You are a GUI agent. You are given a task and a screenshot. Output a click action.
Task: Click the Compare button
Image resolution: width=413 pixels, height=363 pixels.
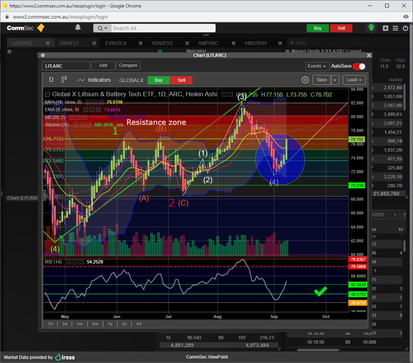point(128,65)
